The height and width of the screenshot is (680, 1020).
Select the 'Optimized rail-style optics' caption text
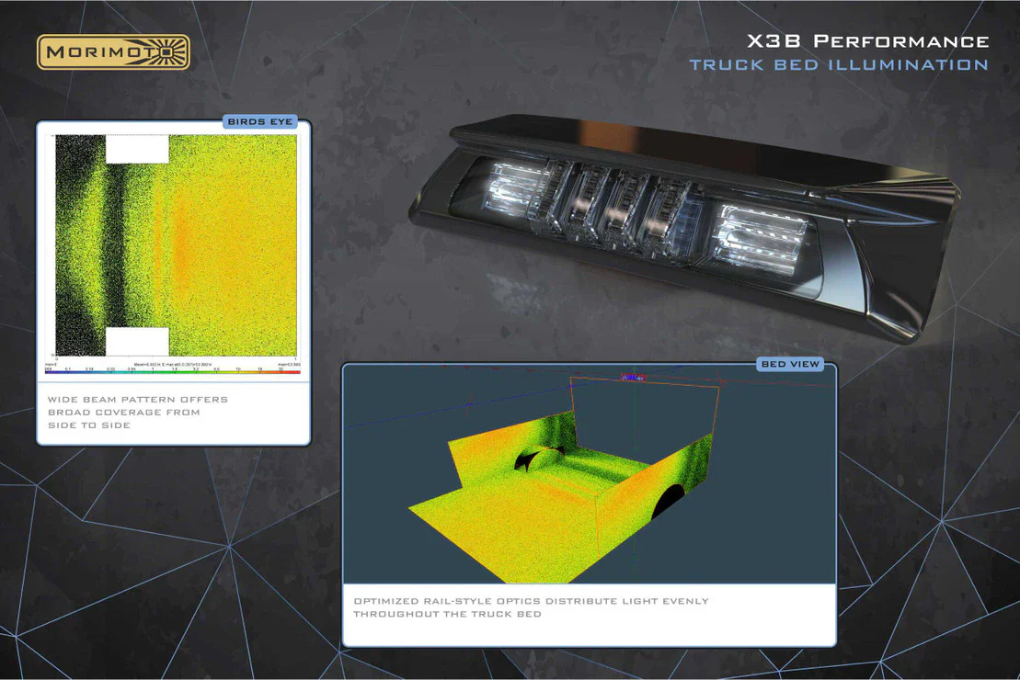tap(531, 601)
